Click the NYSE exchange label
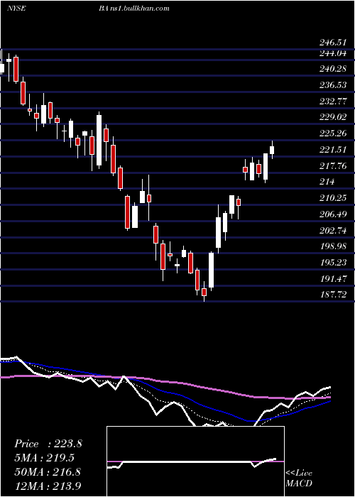355x497 pixels. (16, 9)
